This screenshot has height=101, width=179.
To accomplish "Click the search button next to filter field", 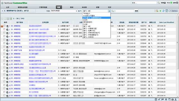I will tap(136, 11).
